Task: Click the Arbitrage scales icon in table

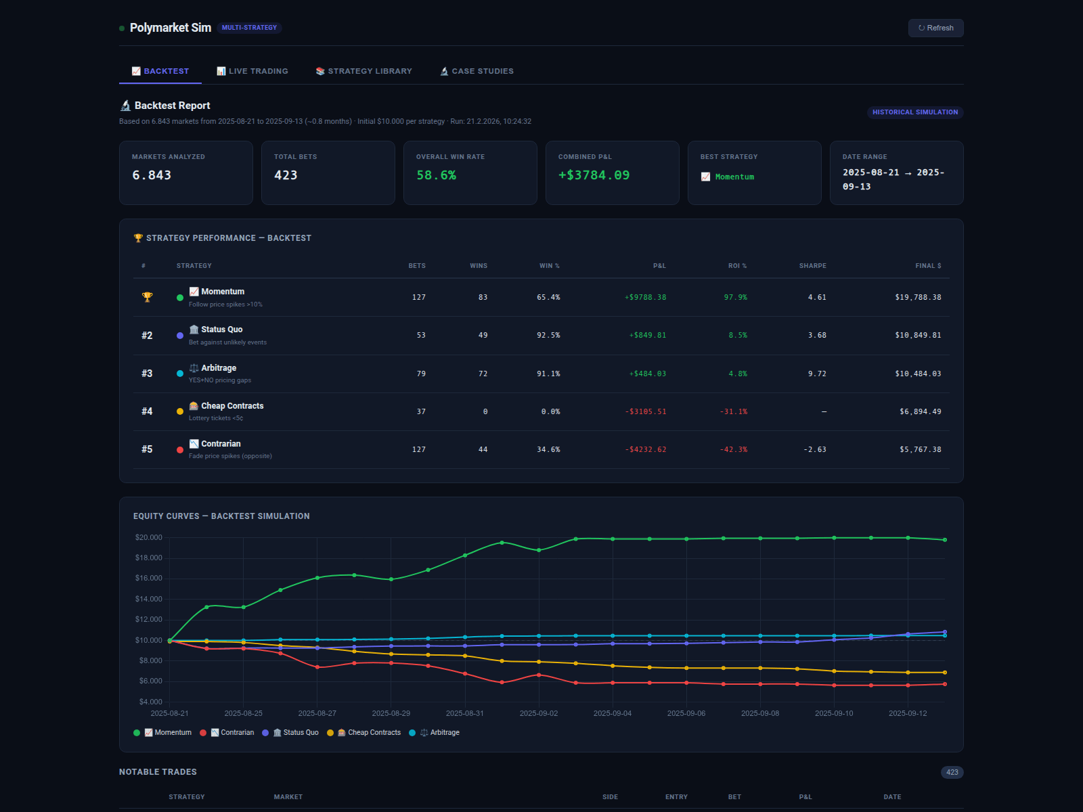Action: [x=194, y=368]
